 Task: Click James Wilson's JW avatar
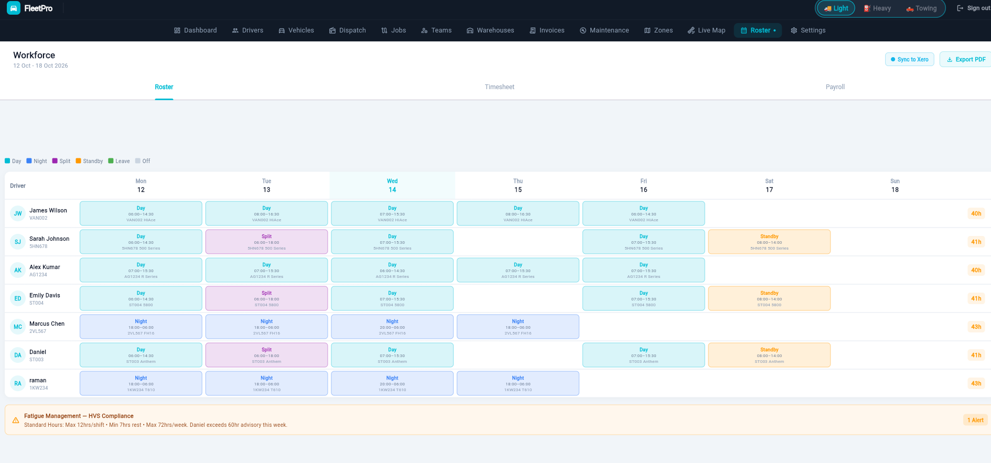(x=18, y=213)
